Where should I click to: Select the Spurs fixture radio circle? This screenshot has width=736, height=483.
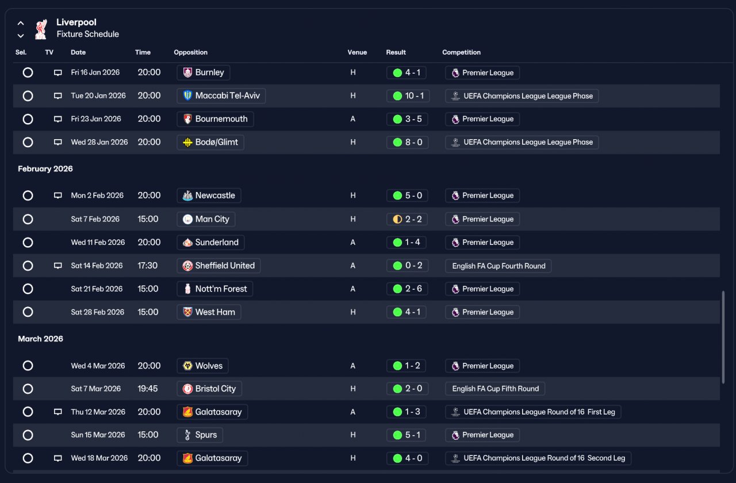coord(28,435)
